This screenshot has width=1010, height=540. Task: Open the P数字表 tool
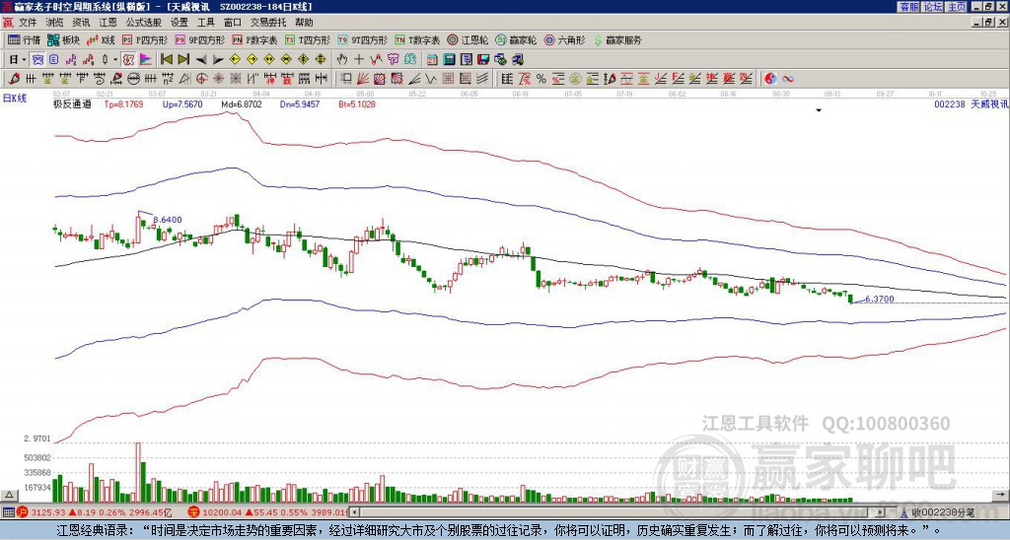[254, 39]
